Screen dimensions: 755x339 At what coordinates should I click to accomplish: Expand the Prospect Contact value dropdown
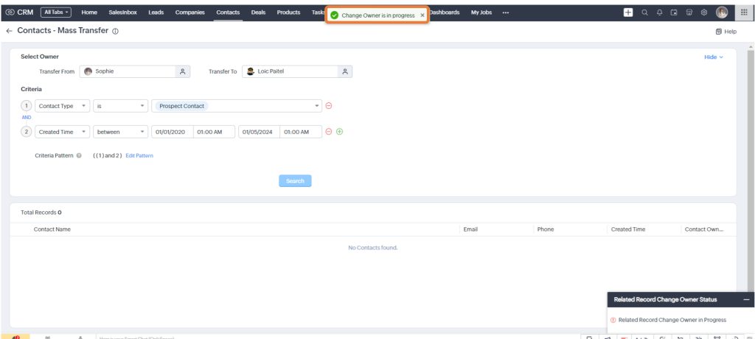pos(317,106)
